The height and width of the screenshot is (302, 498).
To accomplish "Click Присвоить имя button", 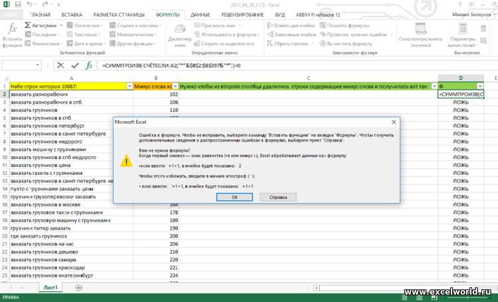I will (x=218, y=25).
